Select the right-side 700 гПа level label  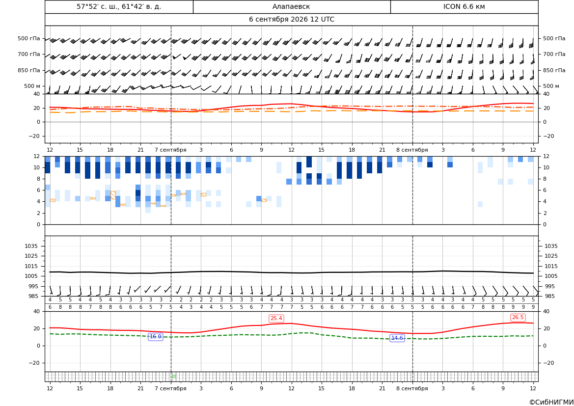click(554, 54)
